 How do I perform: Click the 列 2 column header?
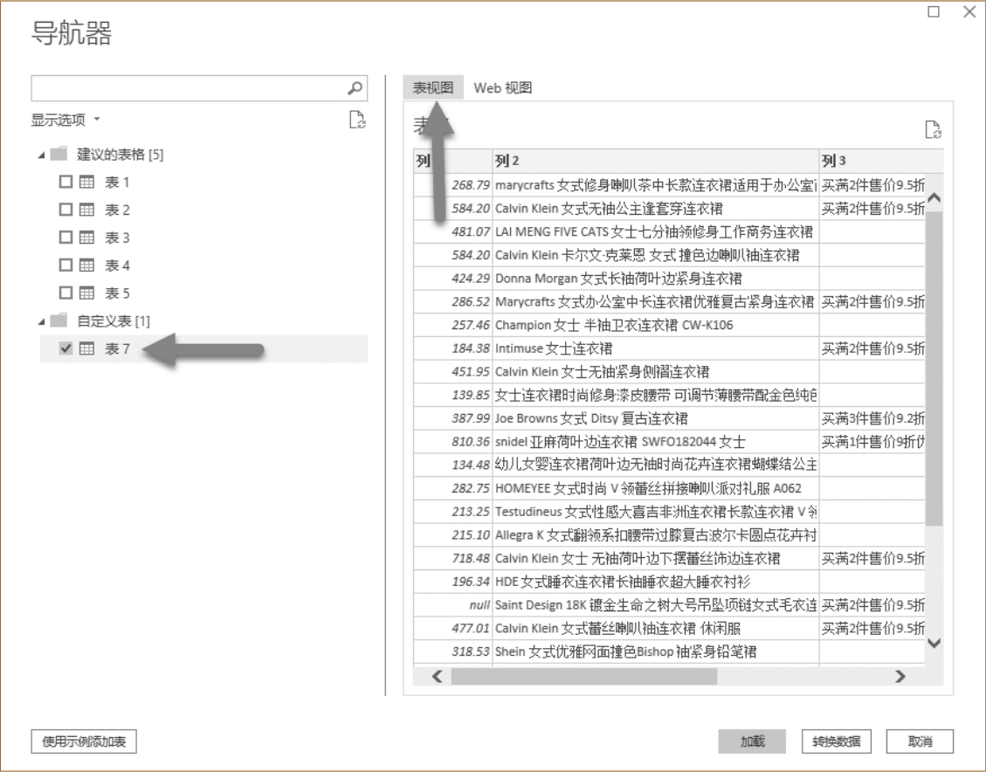tap(655, 161)
